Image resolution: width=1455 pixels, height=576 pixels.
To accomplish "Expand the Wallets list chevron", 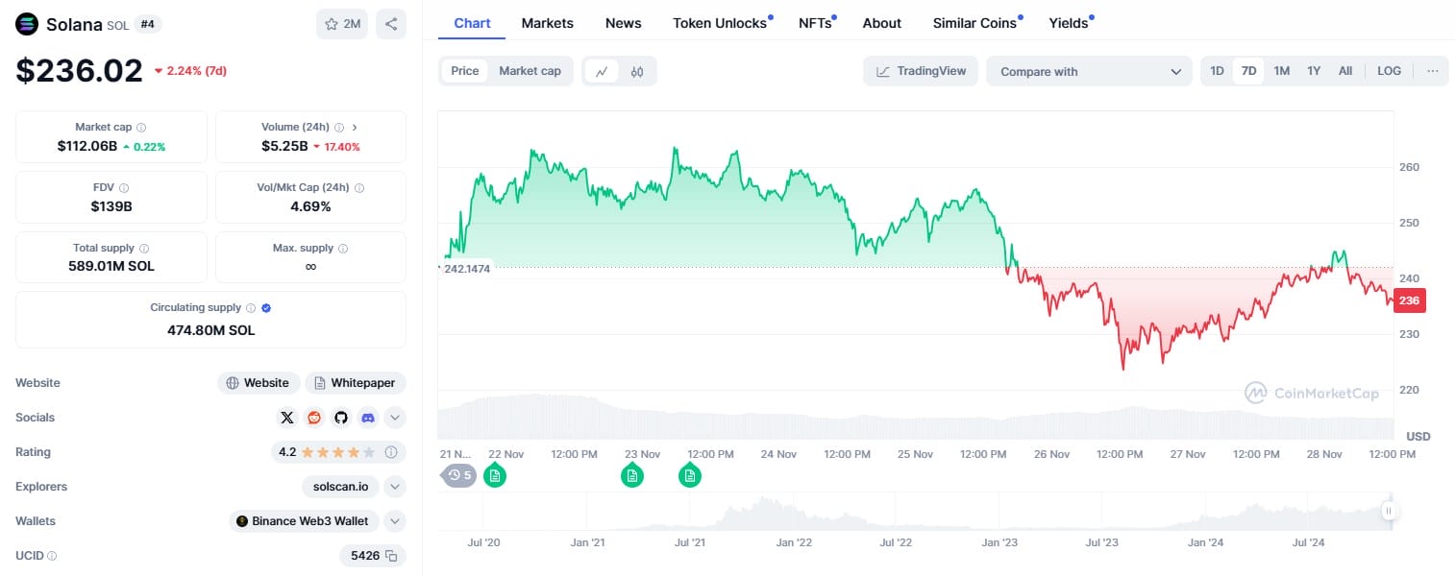I will pos(396,521).
